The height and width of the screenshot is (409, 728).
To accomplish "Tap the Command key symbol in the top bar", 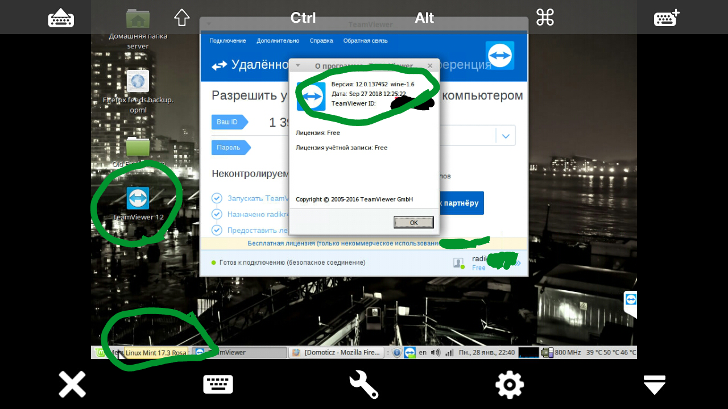I will [545, 18].
